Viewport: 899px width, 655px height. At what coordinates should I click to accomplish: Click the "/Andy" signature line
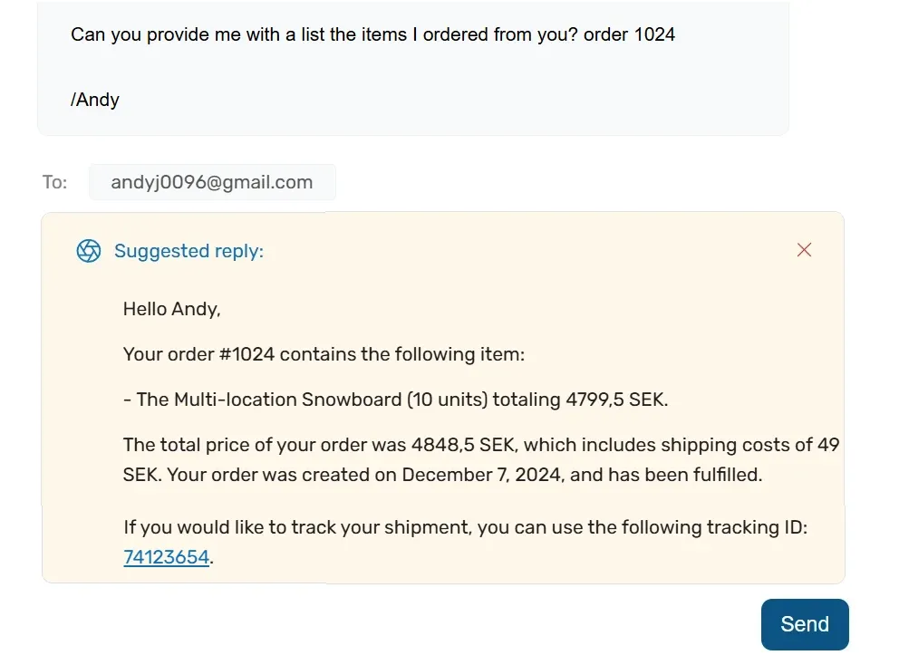(x=95, y=100)
